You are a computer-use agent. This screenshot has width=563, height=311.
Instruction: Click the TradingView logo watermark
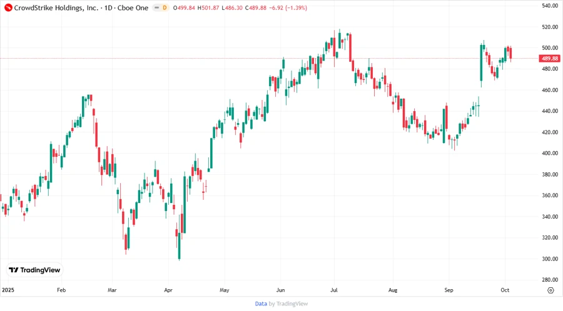tap(34, 270)
